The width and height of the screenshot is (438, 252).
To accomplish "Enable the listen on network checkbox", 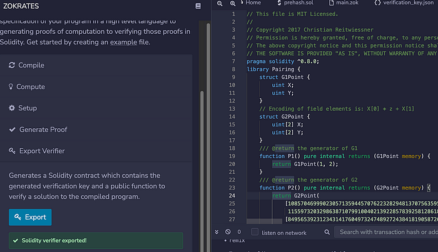I will click(x=255, y=232).
